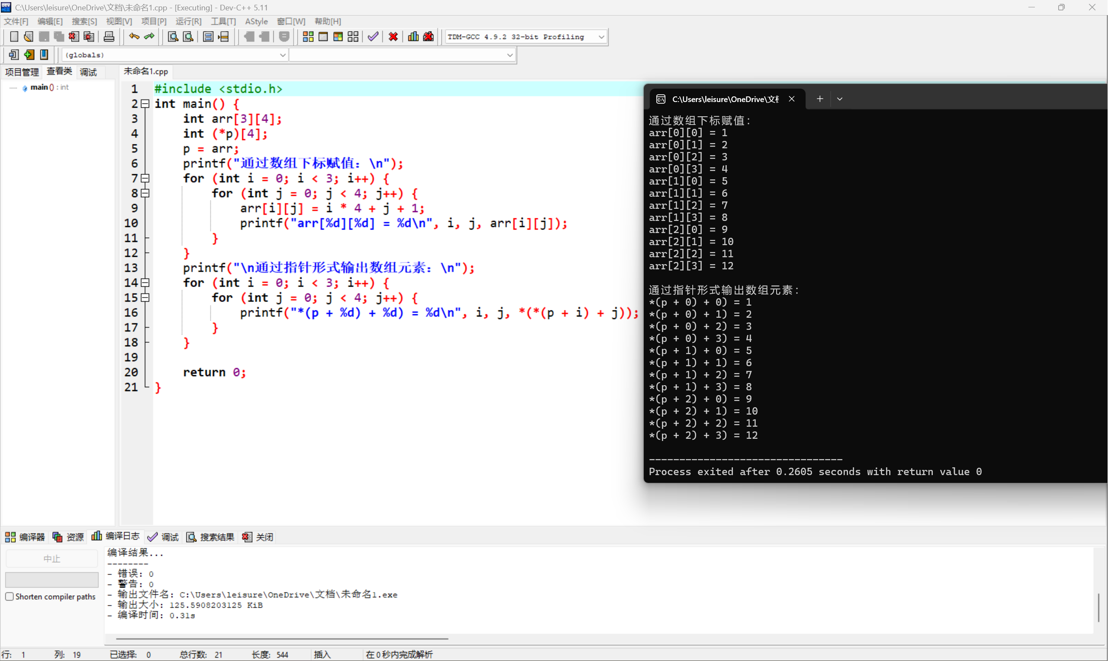Switch to the 查看类 sidebar tab
Viewport: 1108px width, 661px height.
[59, 71]
